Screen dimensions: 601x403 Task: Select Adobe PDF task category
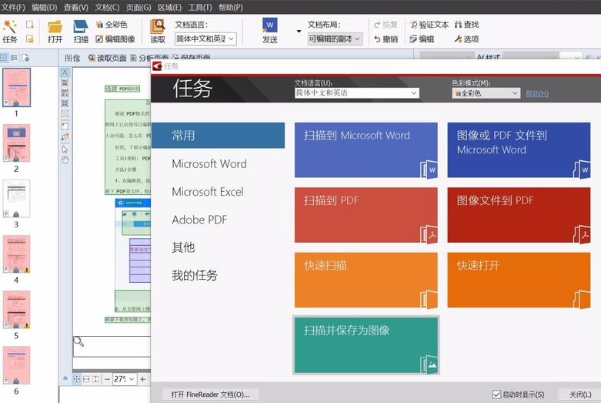tap(199, 220)
